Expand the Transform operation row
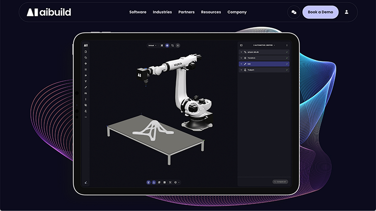The width and height of the screenshot is (376, 211). (x=241, y=58)
